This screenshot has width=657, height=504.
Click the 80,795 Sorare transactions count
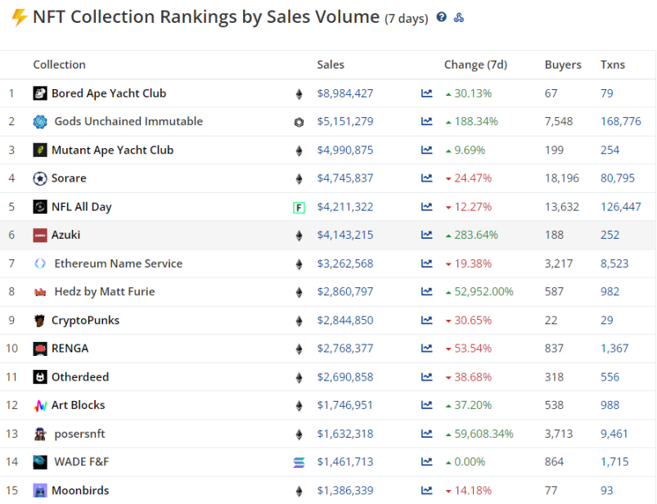[618, 178]
